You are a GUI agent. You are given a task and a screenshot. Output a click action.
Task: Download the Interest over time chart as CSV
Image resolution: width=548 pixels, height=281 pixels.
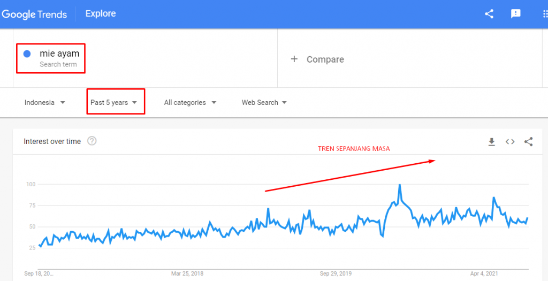[x=492, y=142]
